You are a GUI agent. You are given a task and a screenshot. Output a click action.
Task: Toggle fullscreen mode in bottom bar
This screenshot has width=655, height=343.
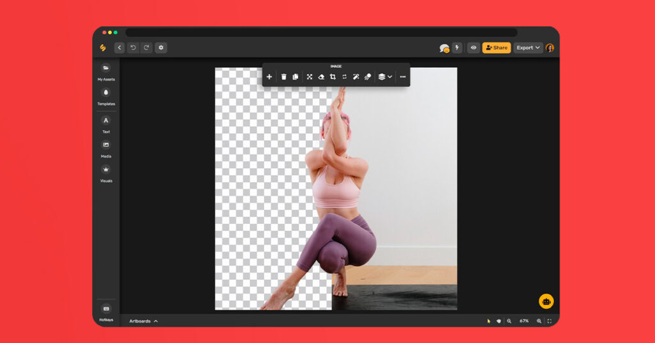[549, 321]
